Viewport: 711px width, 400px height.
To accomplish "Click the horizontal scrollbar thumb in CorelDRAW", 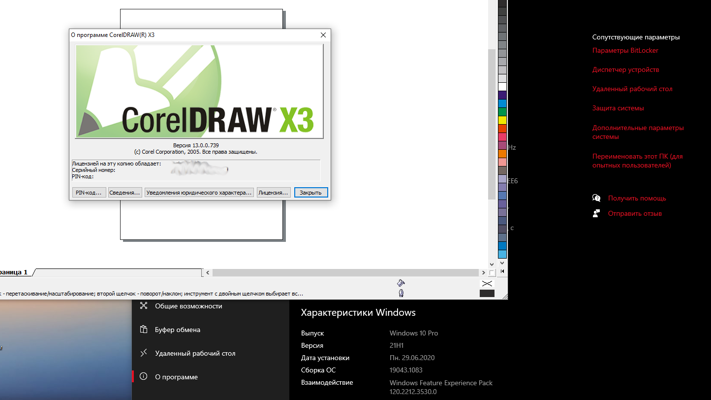I will coord(345,272).
